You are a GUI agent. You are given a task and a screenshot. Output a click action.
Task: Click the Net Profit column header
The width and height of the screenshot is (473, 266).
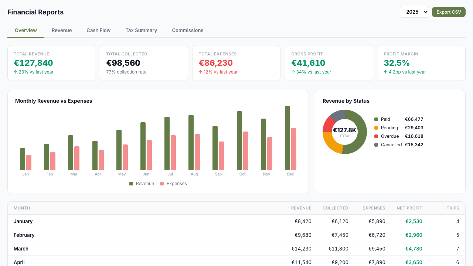[x=409, y=208]
